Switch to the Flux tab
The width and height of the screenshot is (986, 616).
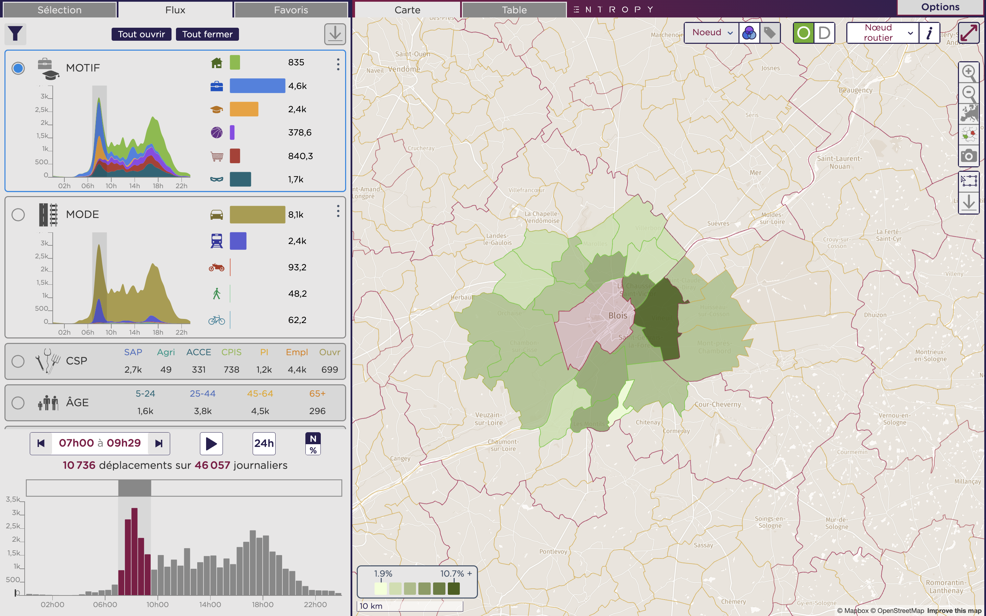[x=175, y=10]
